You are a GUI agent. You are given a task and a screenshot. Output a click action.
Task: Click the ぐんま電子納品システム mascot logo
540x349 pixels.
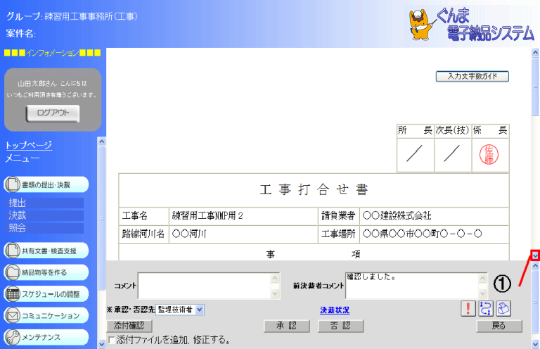click(421, 24)
